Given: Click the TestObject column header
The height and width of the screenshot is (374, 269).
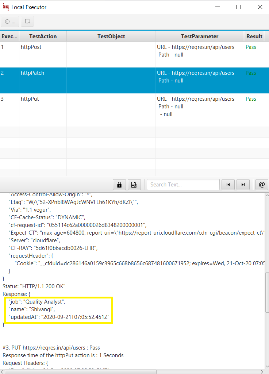Looking at the screenshot, I should click(x=111, y=36).
